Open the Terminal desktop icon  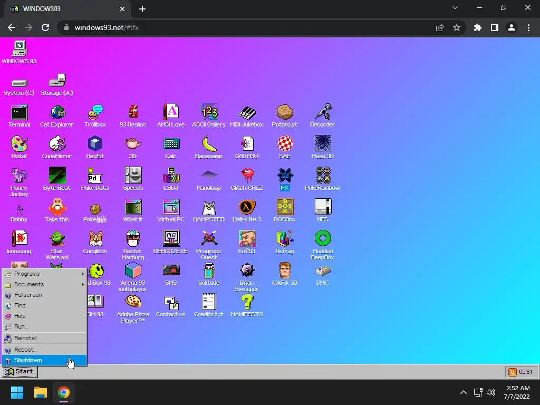click(20, 116)
